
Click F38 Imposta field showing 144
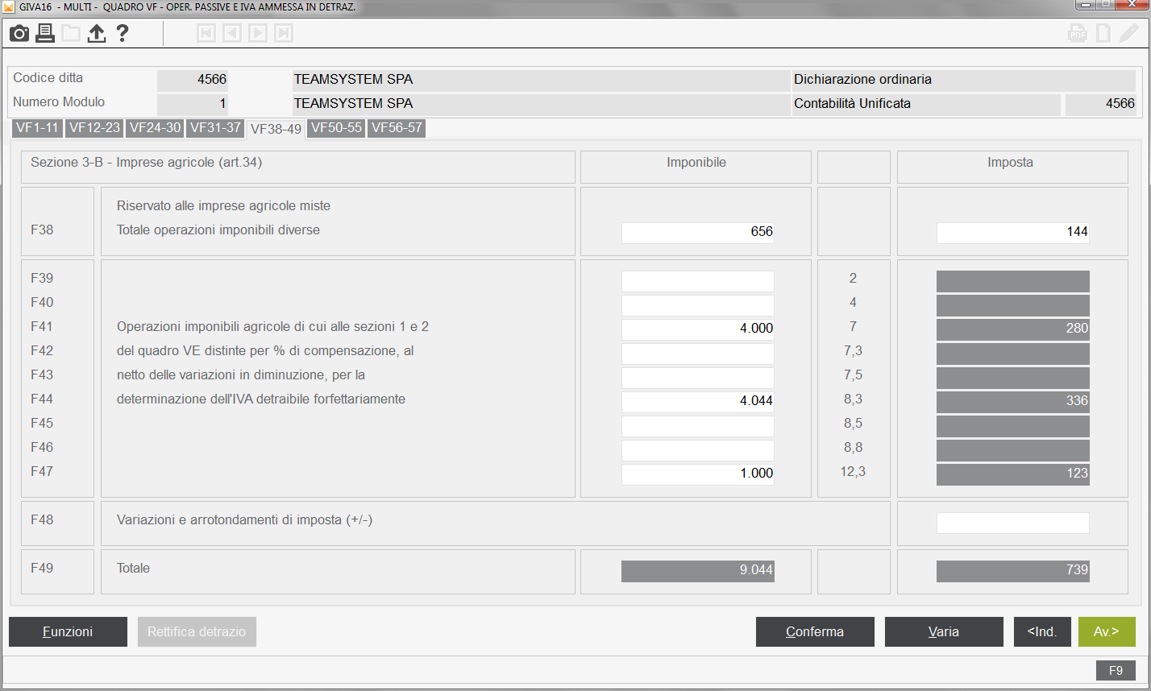tap(1013, 232)
